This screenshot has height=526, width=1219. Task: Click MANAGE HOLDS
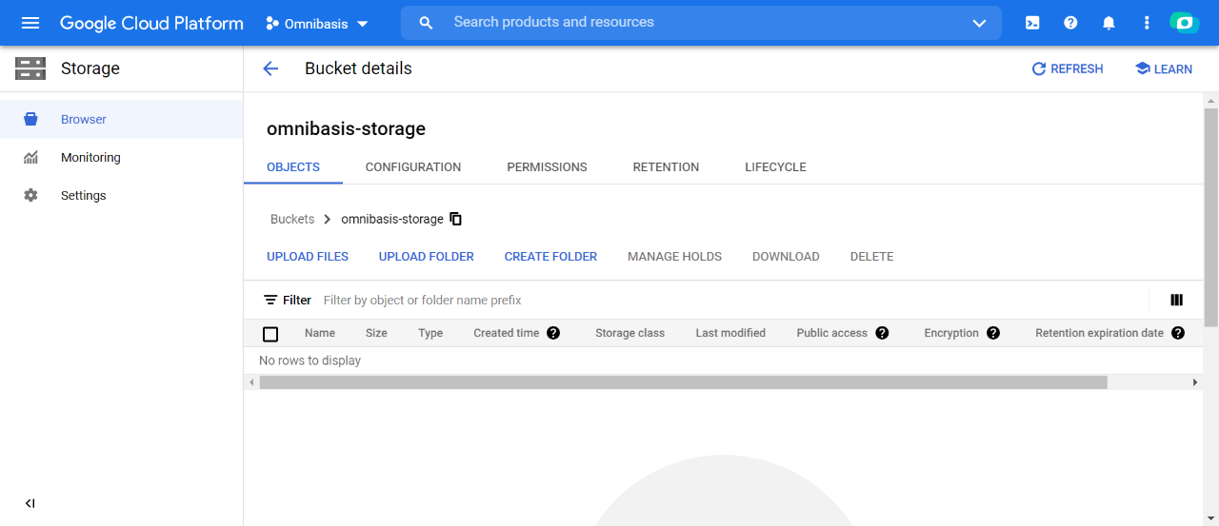pyautogui.click(x=674, y=257)
